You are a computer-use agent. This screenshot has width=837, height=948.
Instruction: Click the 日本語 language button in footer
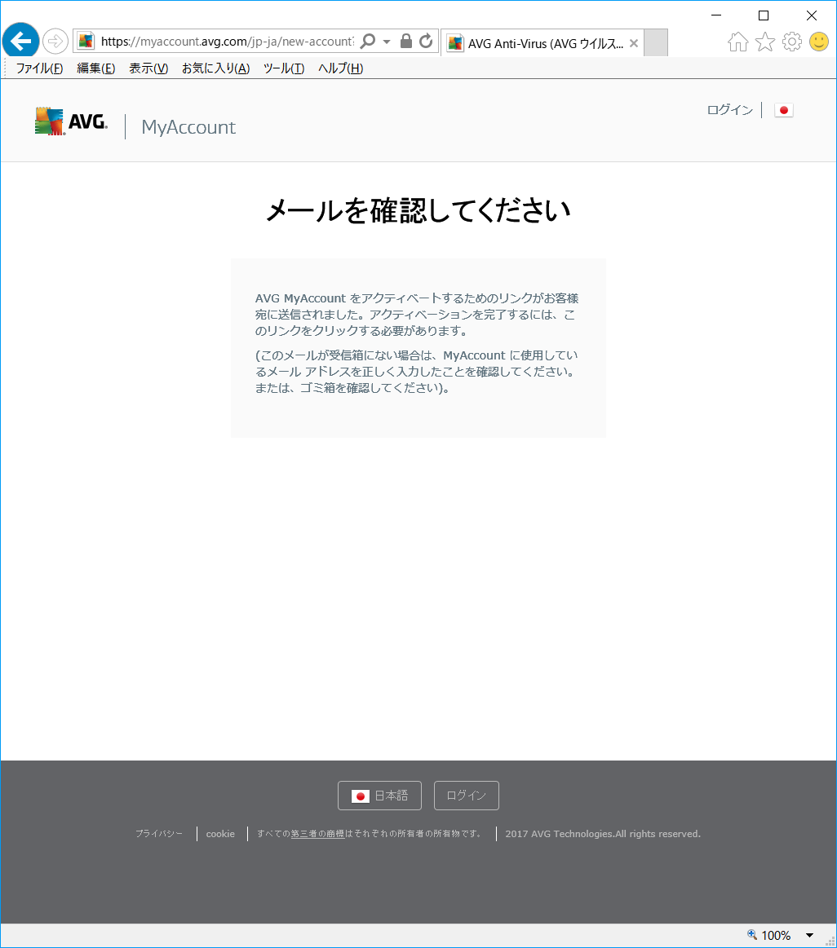pyautogui.click(x=379, y=796)
